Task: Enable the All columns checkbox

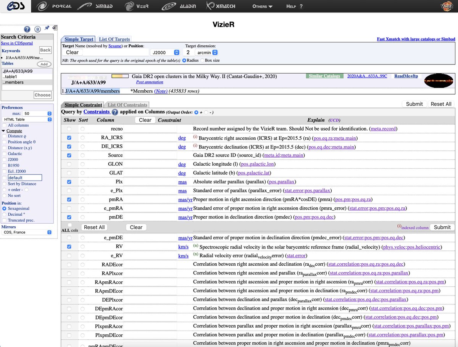Action: pos(5,125)
